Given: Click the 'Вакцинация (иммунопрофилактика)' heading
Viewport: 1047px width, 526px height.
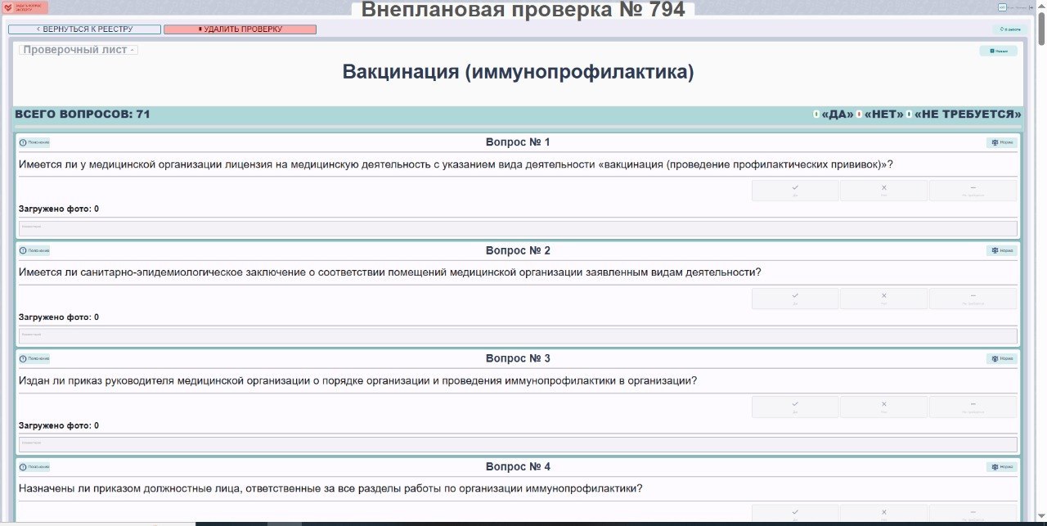Looking at the screenshot, I should coord(518,72).
